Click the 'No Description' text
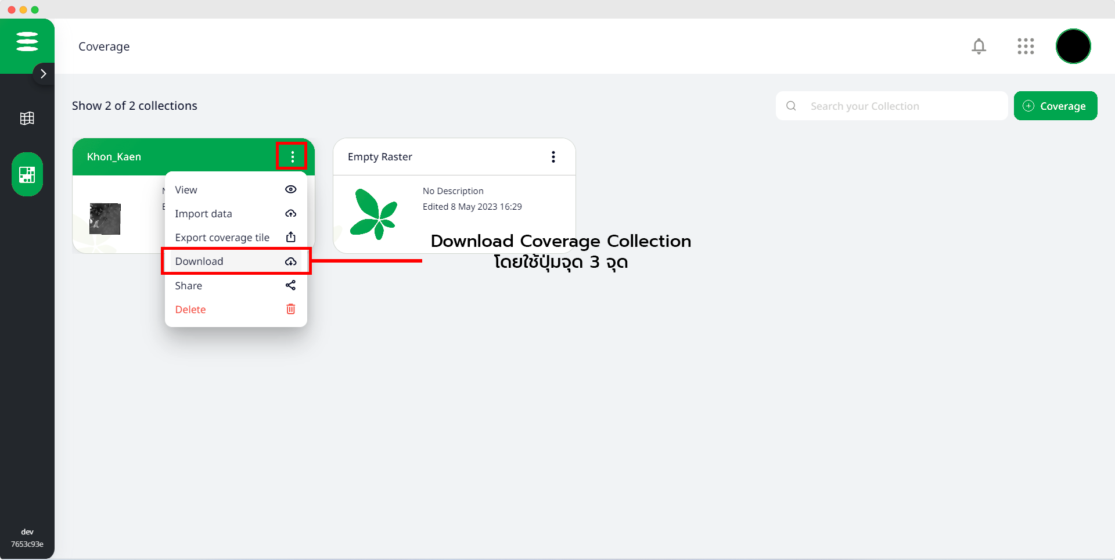This screenshot has height=560, width=1115. [453, 191]
